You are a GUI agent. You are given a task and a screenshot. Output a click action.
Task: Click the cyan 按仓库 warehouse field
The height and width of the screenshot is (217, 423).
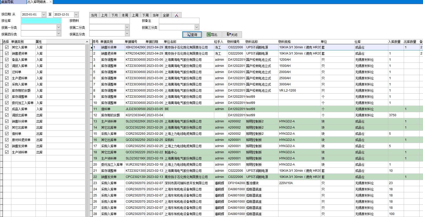41,21
